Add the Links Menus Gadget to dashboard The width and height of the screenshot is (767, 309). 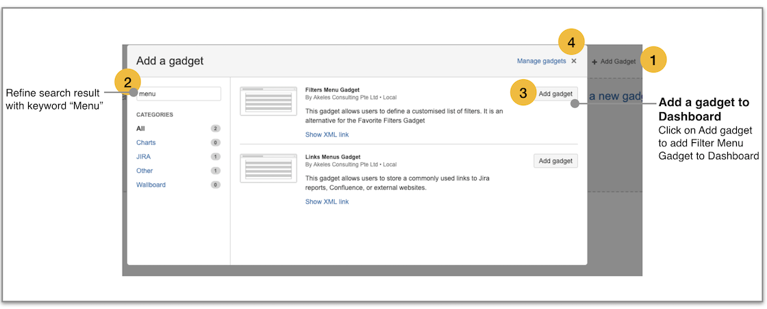click(x=555, y=161)
